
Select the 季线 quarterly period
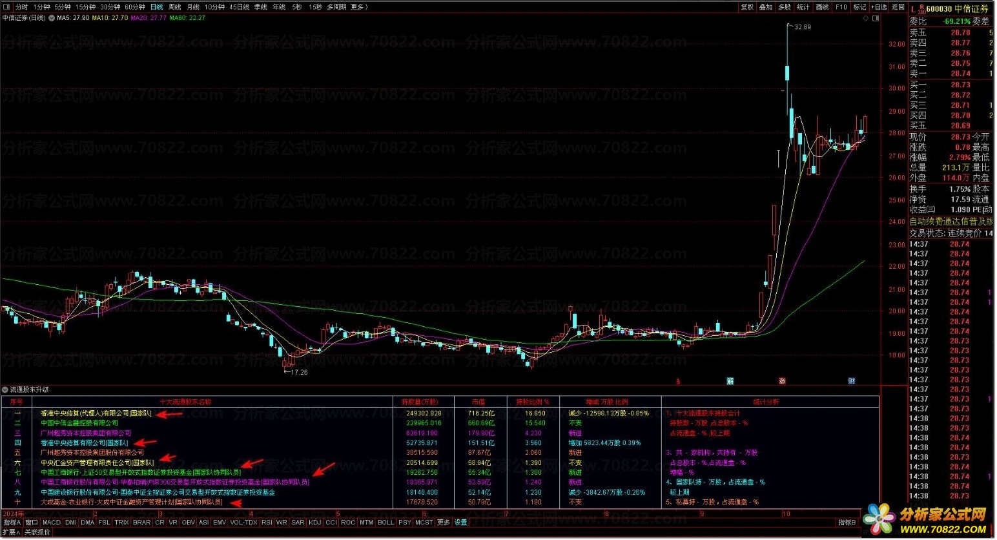pos(261,7)
